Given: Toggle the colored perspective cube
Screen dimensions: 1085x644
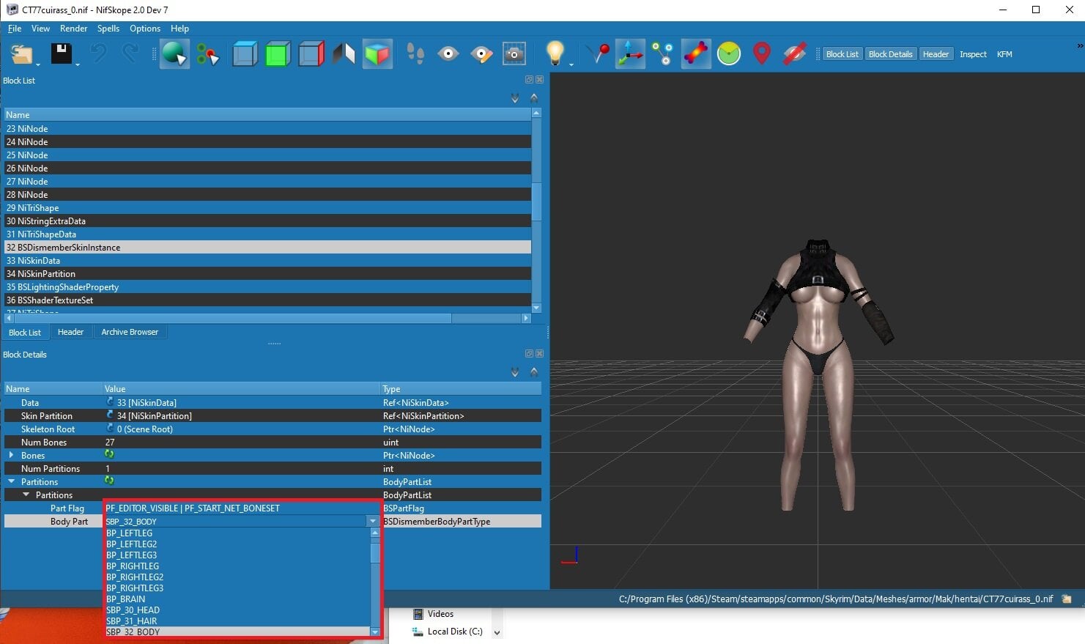Looking at the screenshot, I should tap(377, 54).
